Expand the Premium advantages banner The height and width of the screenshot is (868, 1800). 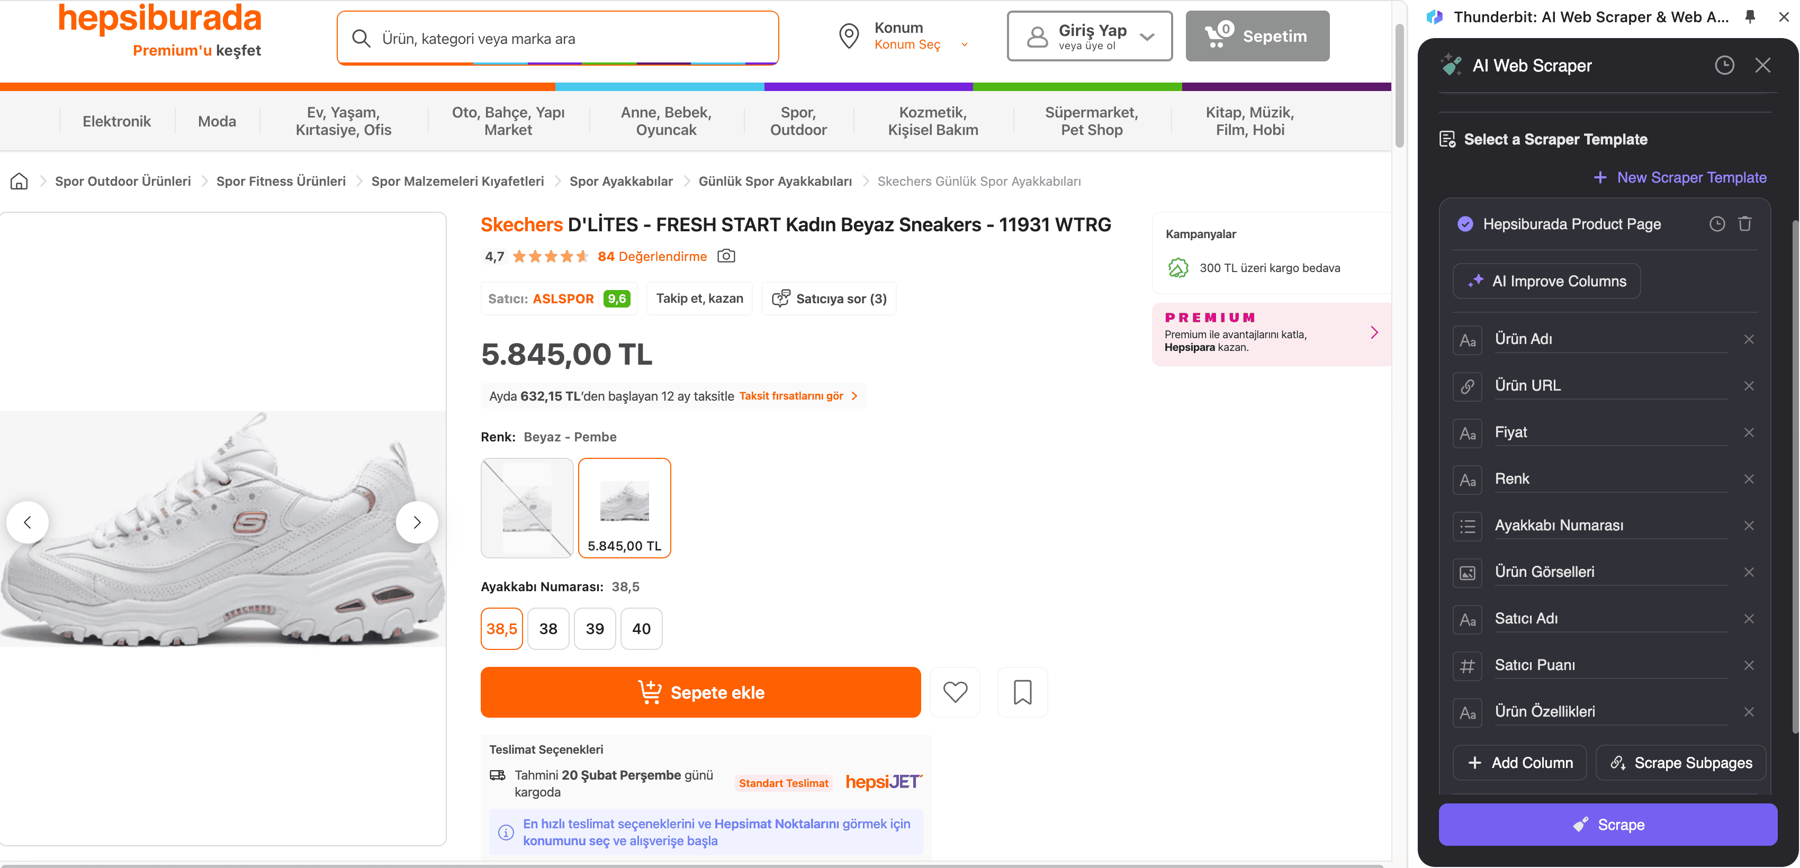1373,333
